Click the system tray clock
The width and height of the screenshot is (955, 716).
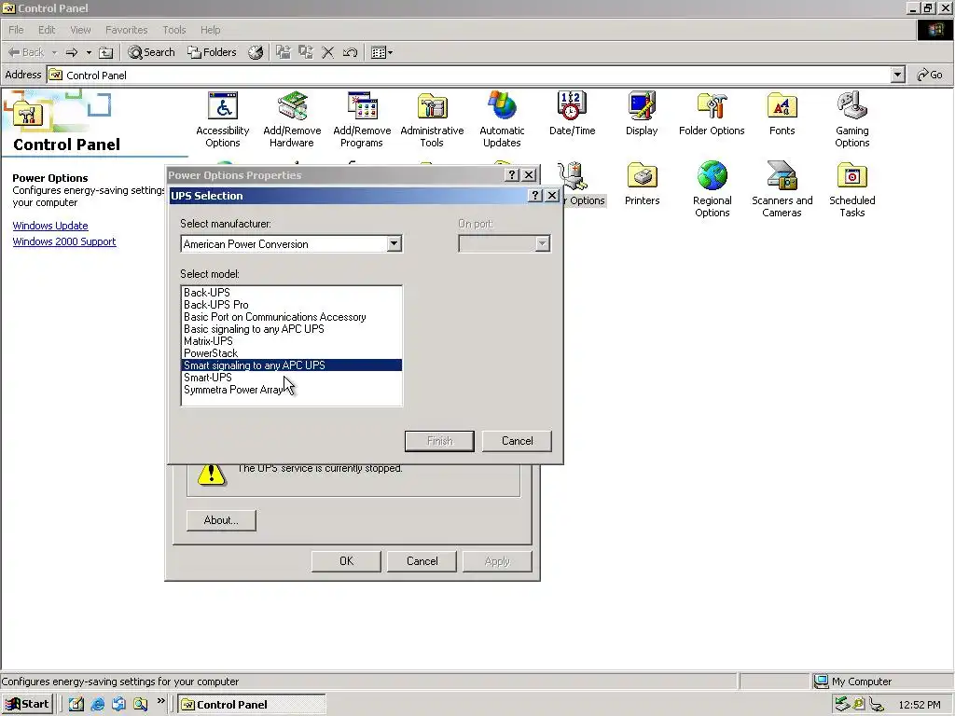[x=919, y=705]
